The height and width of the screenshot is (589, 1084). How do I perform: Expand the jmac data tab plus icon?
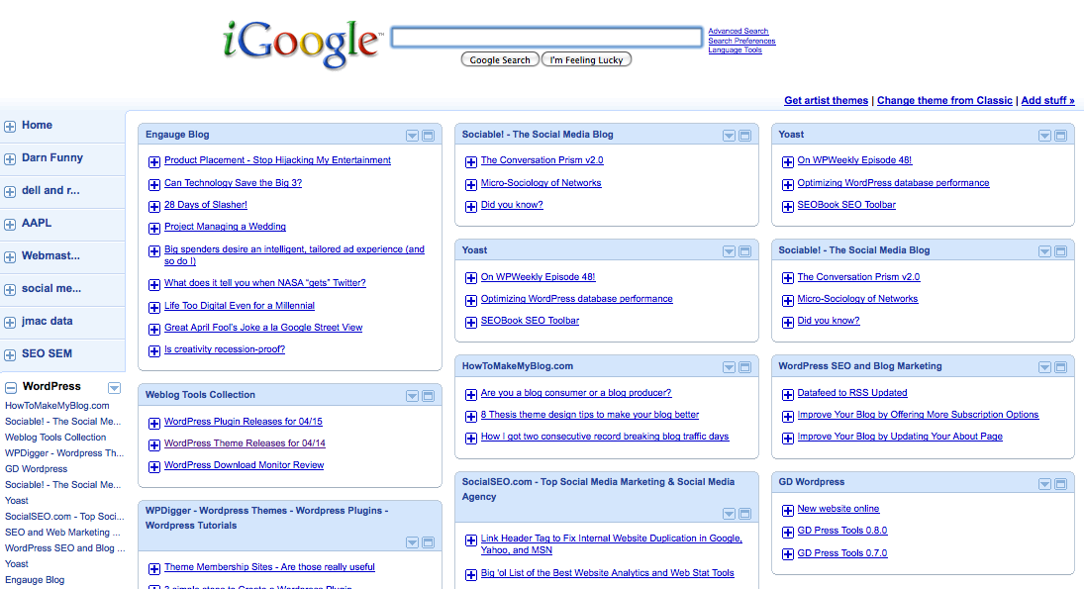tap(10, 323)
